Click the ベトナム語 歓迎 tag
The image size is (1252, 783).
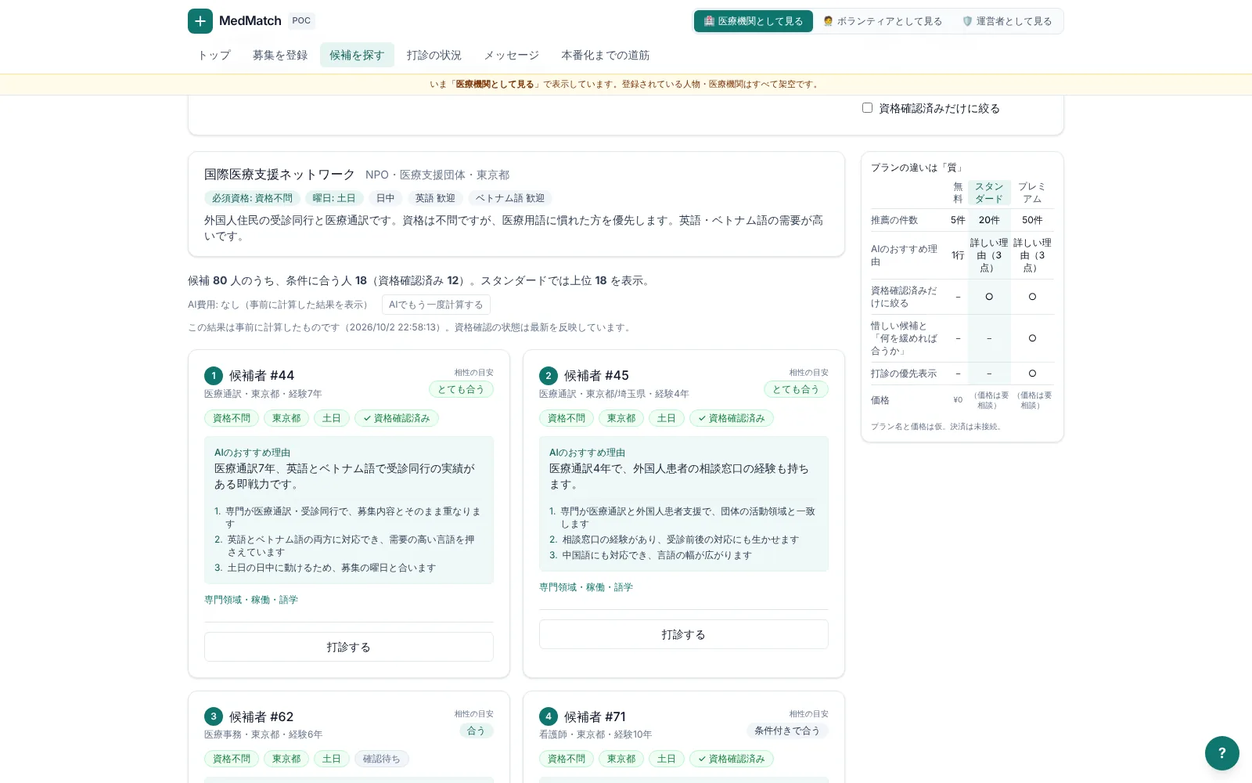[x=510, y=198]
